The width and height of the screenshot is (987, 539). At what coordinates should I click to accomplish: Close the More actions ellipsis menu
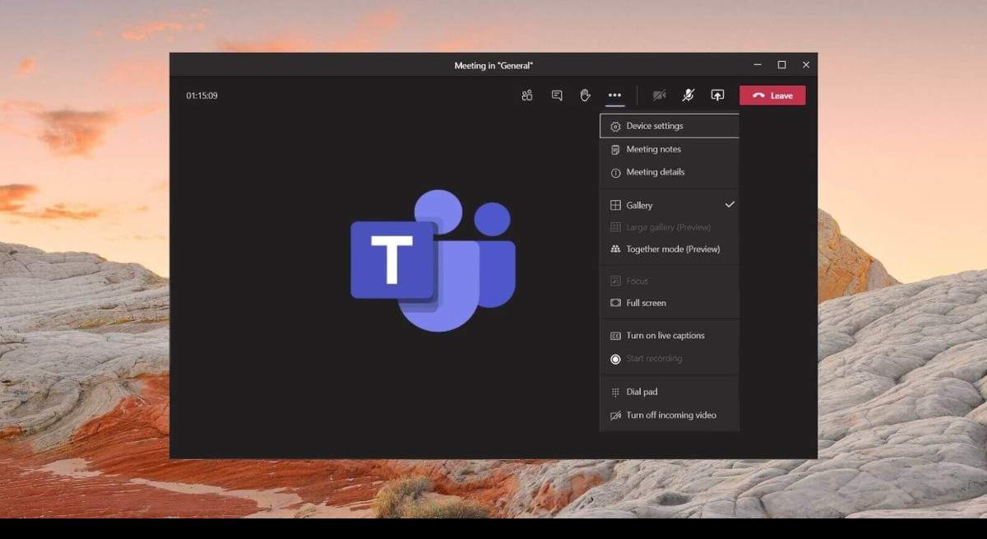[x=614, y=95]
